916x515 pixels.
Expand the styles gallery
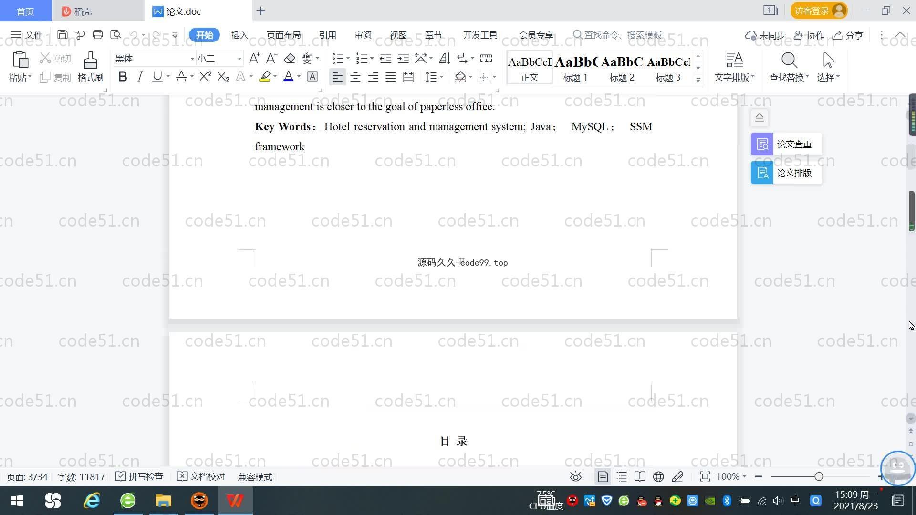point(698,80)
